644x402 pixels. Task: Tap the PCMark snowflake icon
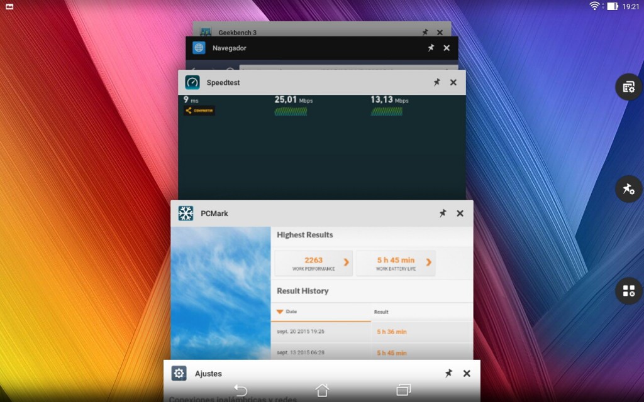[x=186, y=214]
